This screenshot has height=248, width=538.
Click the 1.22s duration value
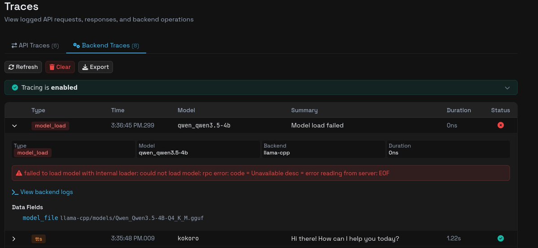click(x=454, y=239)
